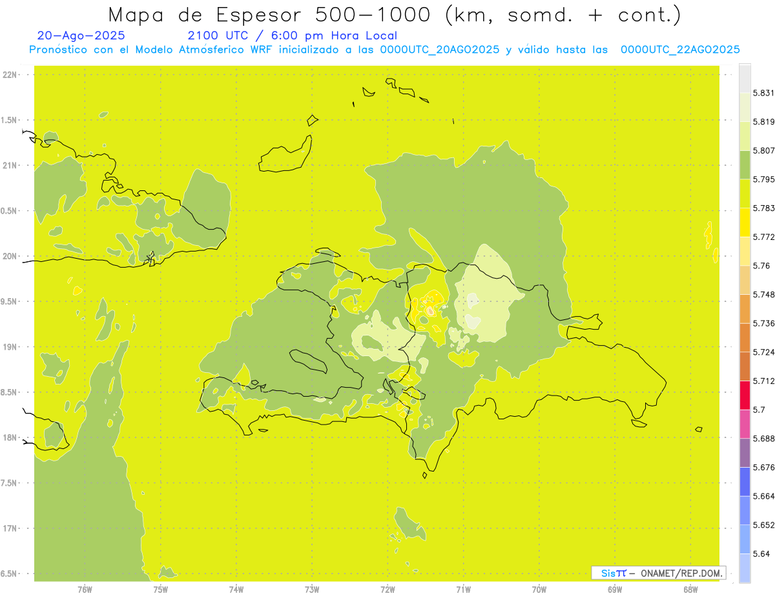Screen dimensions: 775x598
Task: Click the orange legend band between 5.736 and 5.748
Action: pos(745,308)
